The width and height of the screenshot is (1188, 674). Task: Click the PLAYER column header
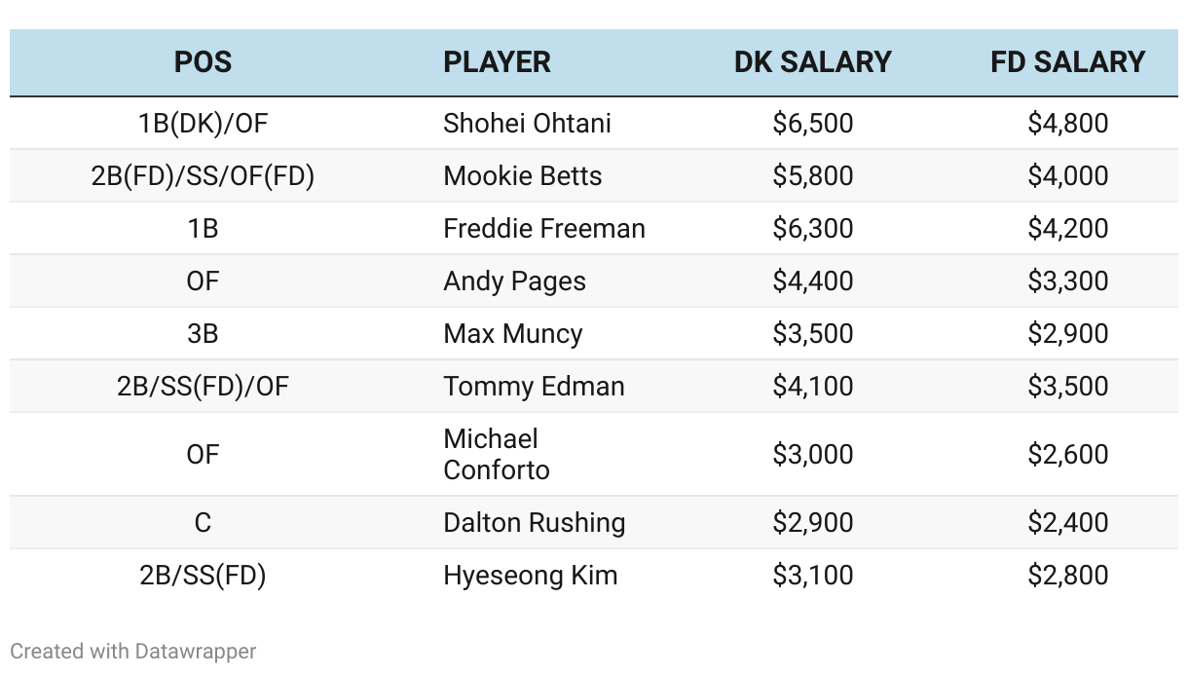497,62
